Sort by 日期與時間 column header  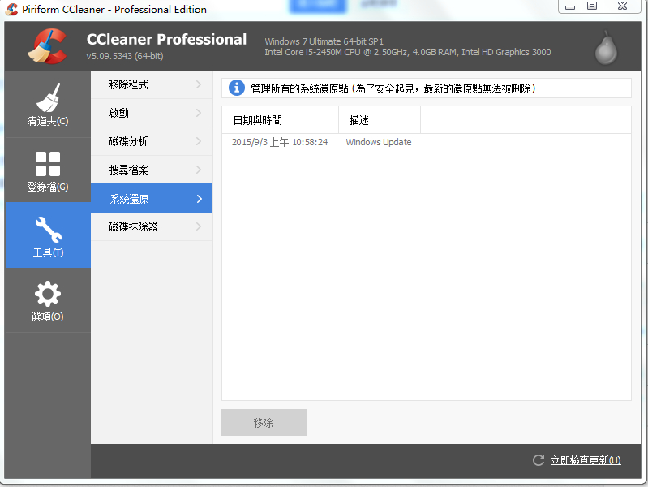click(280, 120)
